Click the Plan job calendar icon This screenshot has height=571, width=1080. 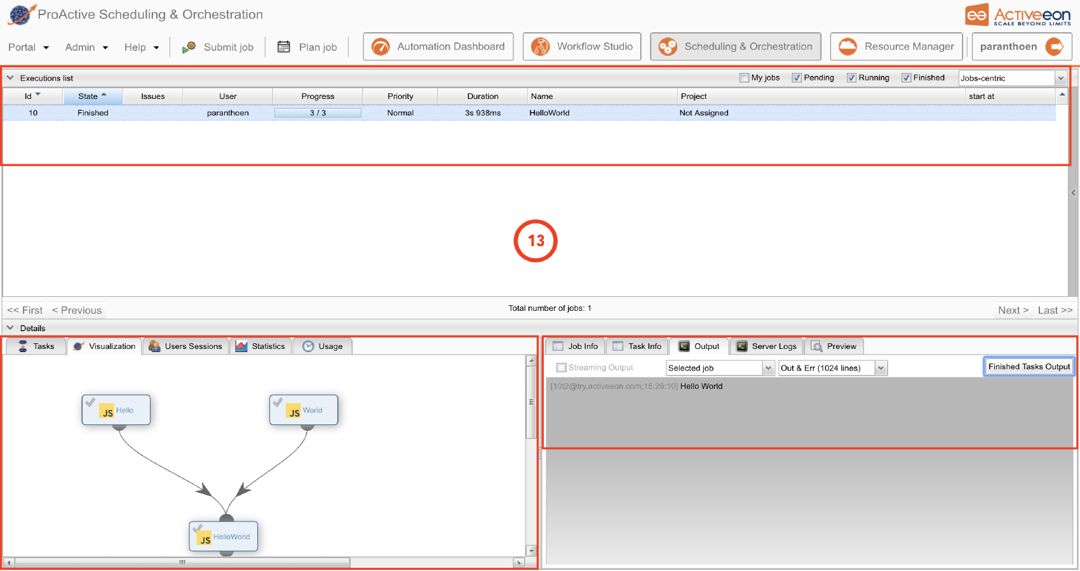click(x=284, y=47)
